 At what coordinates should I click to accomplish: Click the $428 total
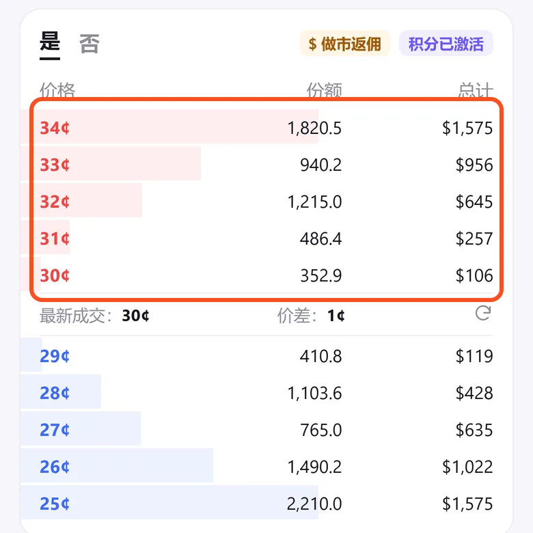[x=474, y=394]
